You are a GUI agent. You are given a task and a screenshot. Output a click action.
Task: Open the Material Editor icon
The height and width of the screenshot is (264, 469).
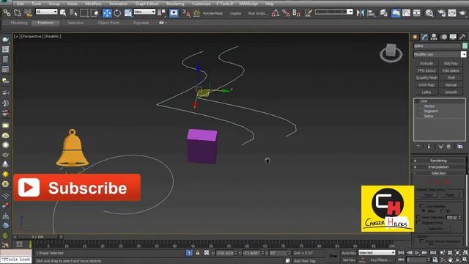click(429, 13)
